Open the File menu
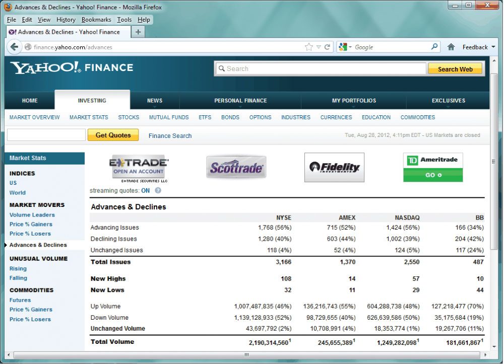 click(12, 20)
